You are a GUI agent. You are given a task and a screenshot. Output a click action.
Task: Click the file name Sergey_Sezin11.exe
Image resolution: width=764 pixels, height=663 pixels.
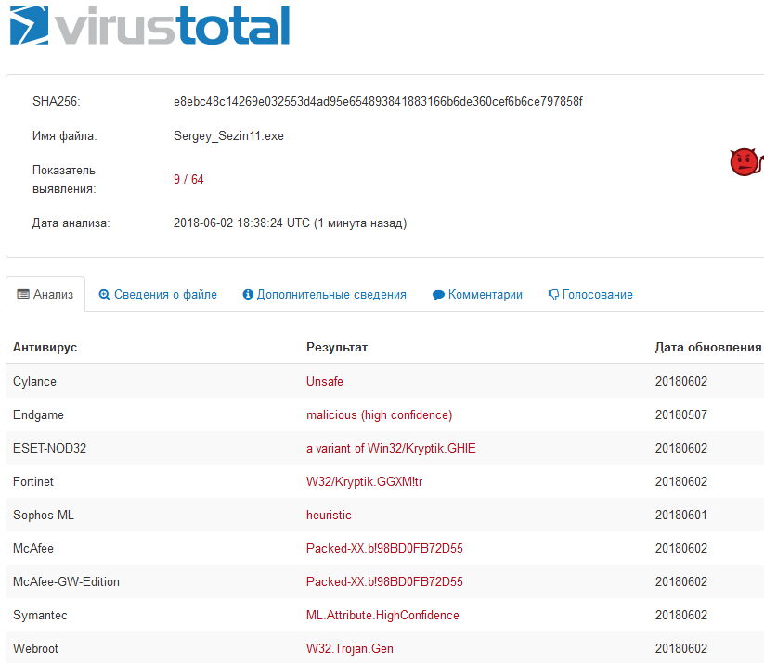228,136
